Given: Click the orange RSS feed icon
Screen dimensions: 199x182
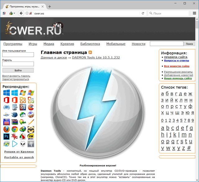Looking at the screenshot, I should click(x=90, y=52).
